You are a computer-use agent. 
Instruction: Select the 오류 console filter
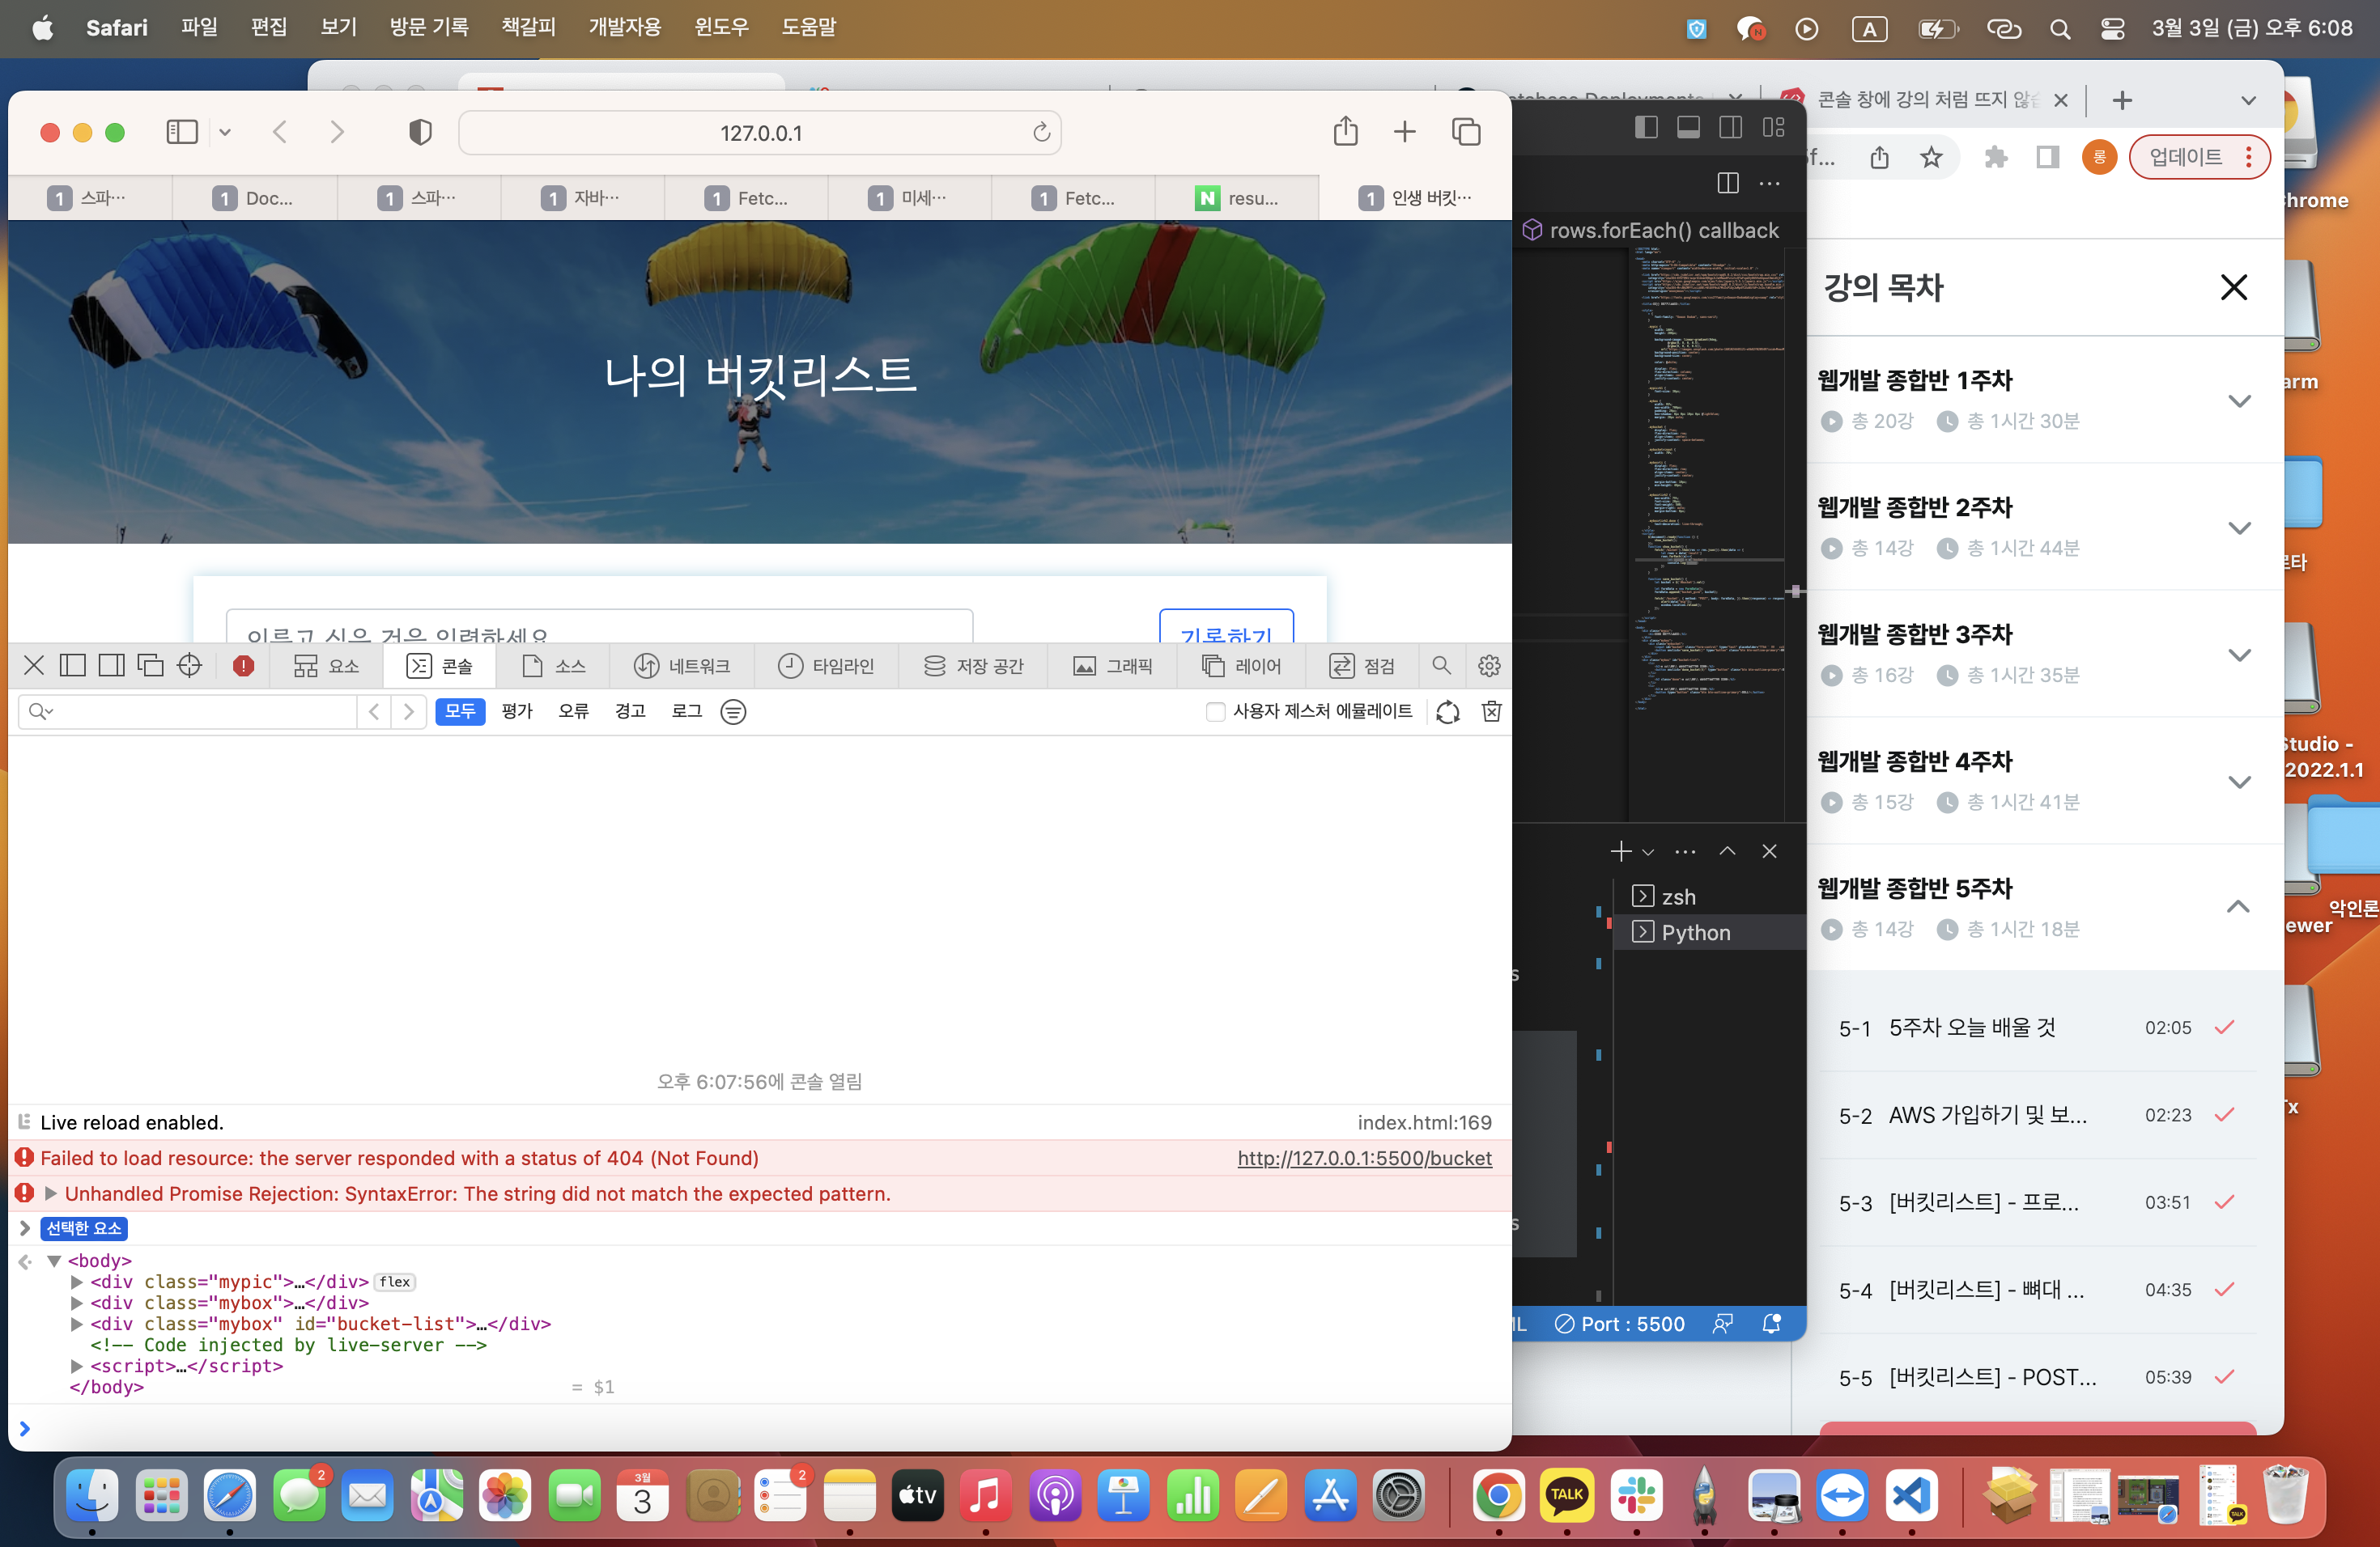573,711
